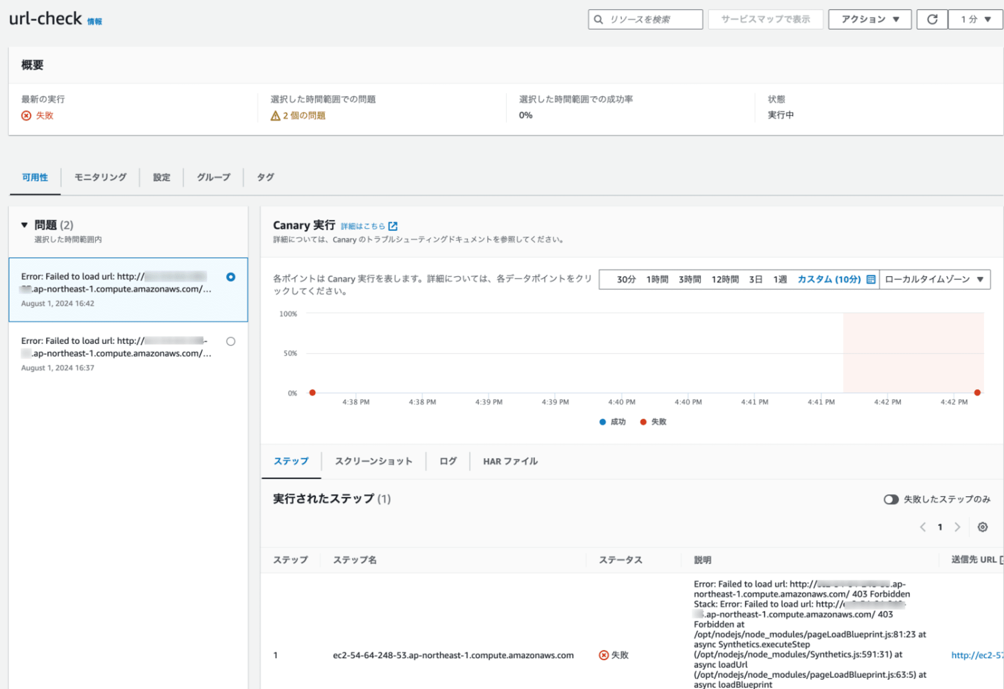Image resolution: width=1004 pixels, height=689 pixels.
Task: Collapse the 問題 (2) section
Action: pyautogui.click(x=24, y=225)
